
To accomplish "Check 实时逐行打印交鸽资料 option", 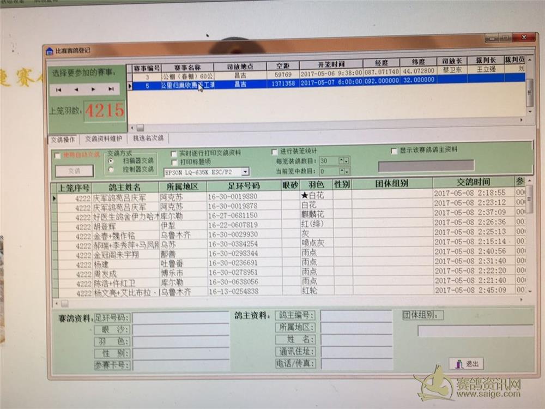I will pos(174,153).
